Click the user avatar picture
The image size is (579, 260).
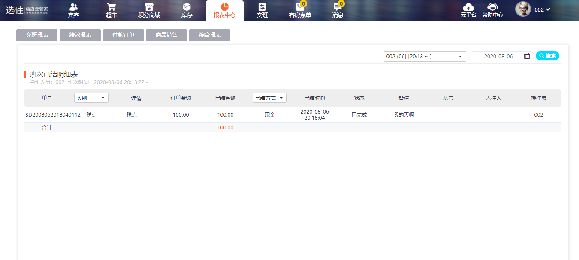523,9
